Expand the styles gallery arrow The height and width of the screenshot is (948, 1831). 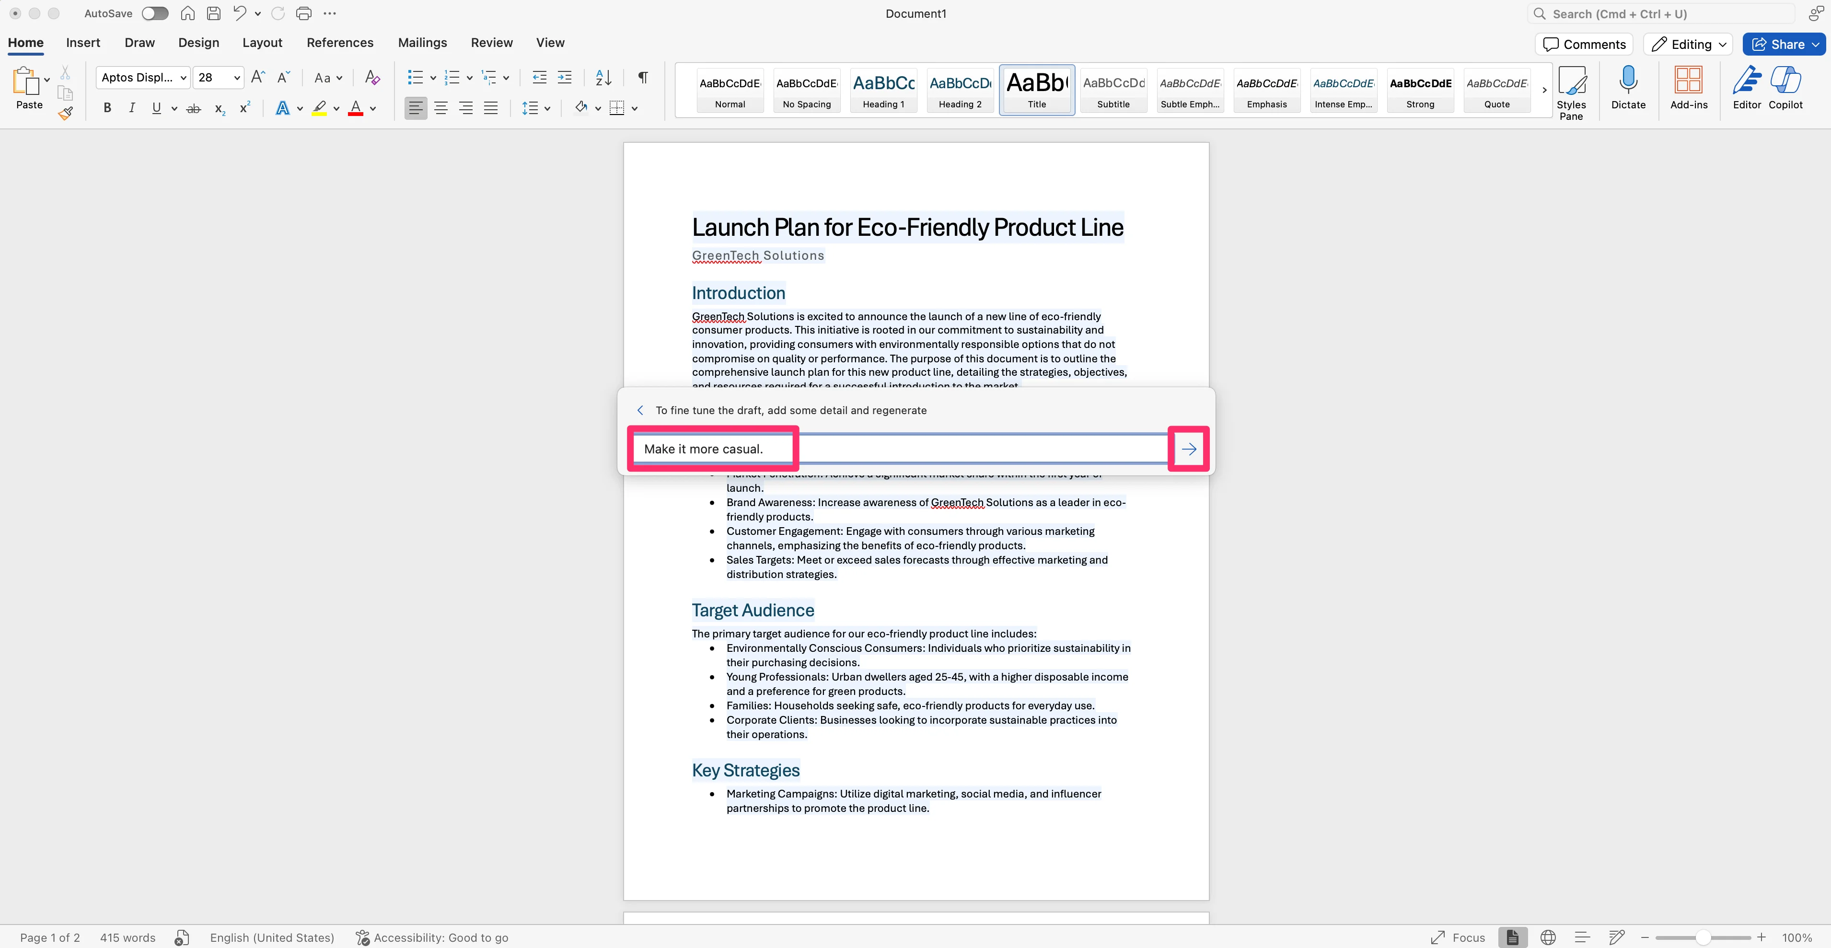pos(1544,90)
